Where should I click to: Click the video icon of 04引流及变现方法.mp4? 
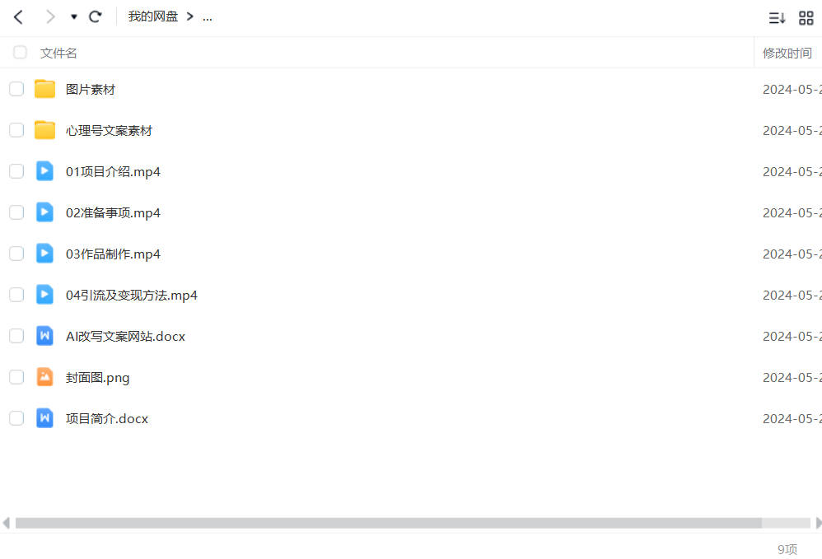click(x=44, y=295)
